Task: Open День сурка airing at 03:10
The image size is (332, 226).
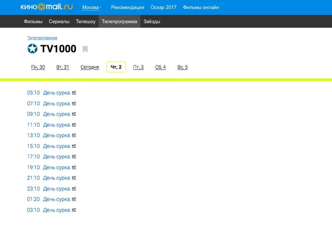Action: (56, 210)
